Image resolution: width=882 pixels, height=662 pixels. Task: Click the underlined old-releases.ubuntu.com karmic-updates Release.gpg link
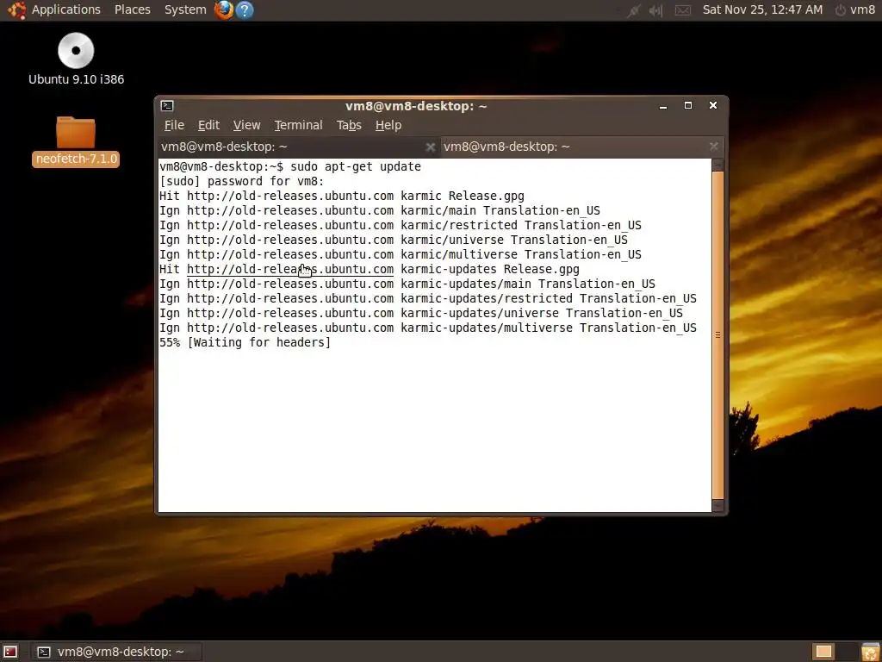[290, 269]
